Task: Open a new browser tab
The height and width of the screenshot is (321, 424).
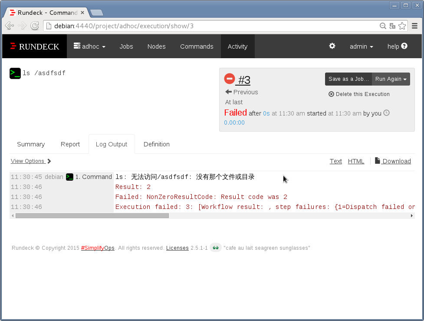Action: [96, 13]
